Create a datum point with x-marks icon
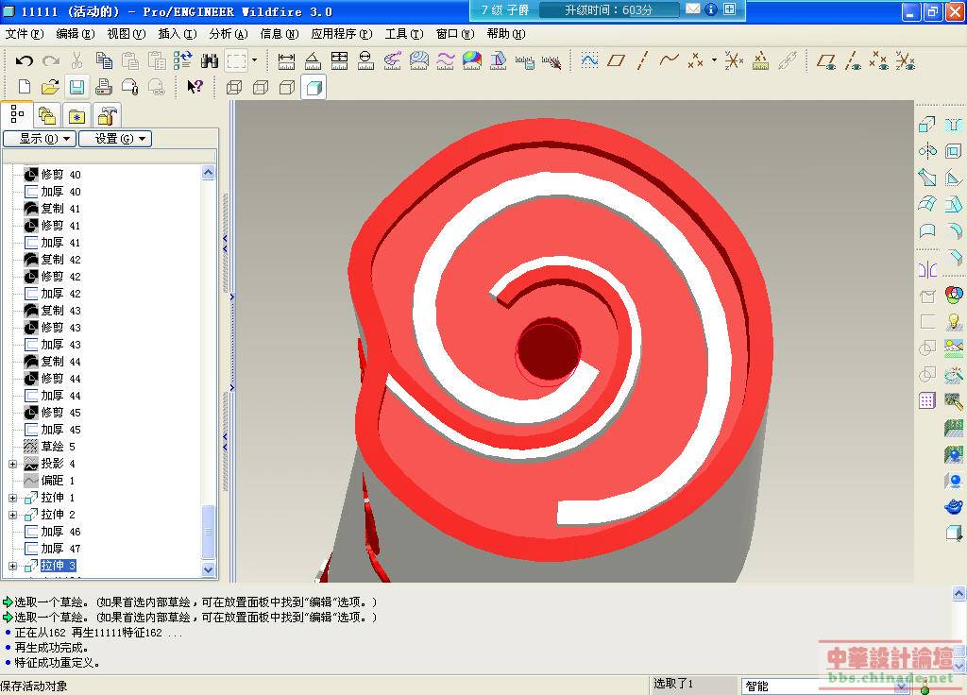967x695 pixels. (696, 60)
